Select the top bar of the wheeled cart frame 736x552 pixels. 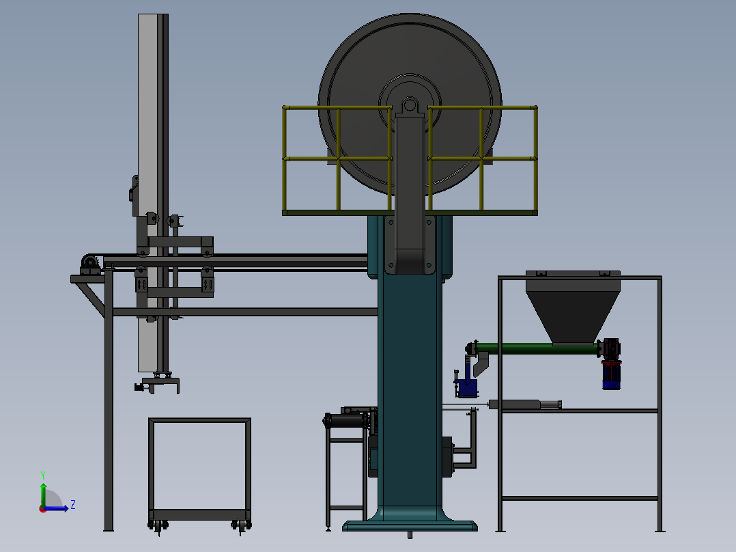[x=199, y=420]
